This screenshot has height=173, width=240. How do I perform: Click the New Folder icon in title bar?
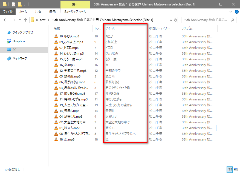[x=19, y=4]
